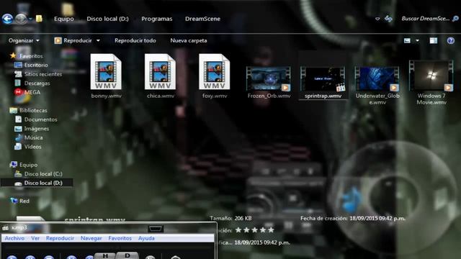Open Descargas in the sidebar
This screenshot has width=461, height=259.
click(x=37, y=83)
